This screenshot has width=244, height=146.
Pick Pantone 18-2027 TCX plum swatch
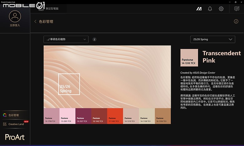click(x=83, y=116)
